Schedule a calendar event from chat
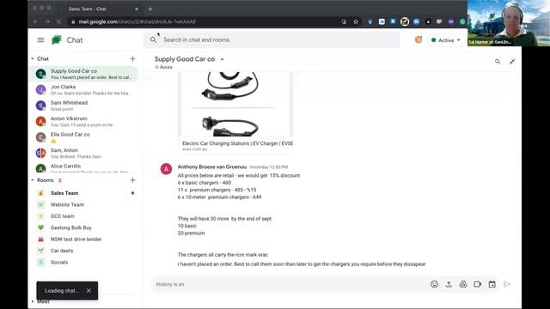This screenshot has width=550, height=309. tap(492, 284)
